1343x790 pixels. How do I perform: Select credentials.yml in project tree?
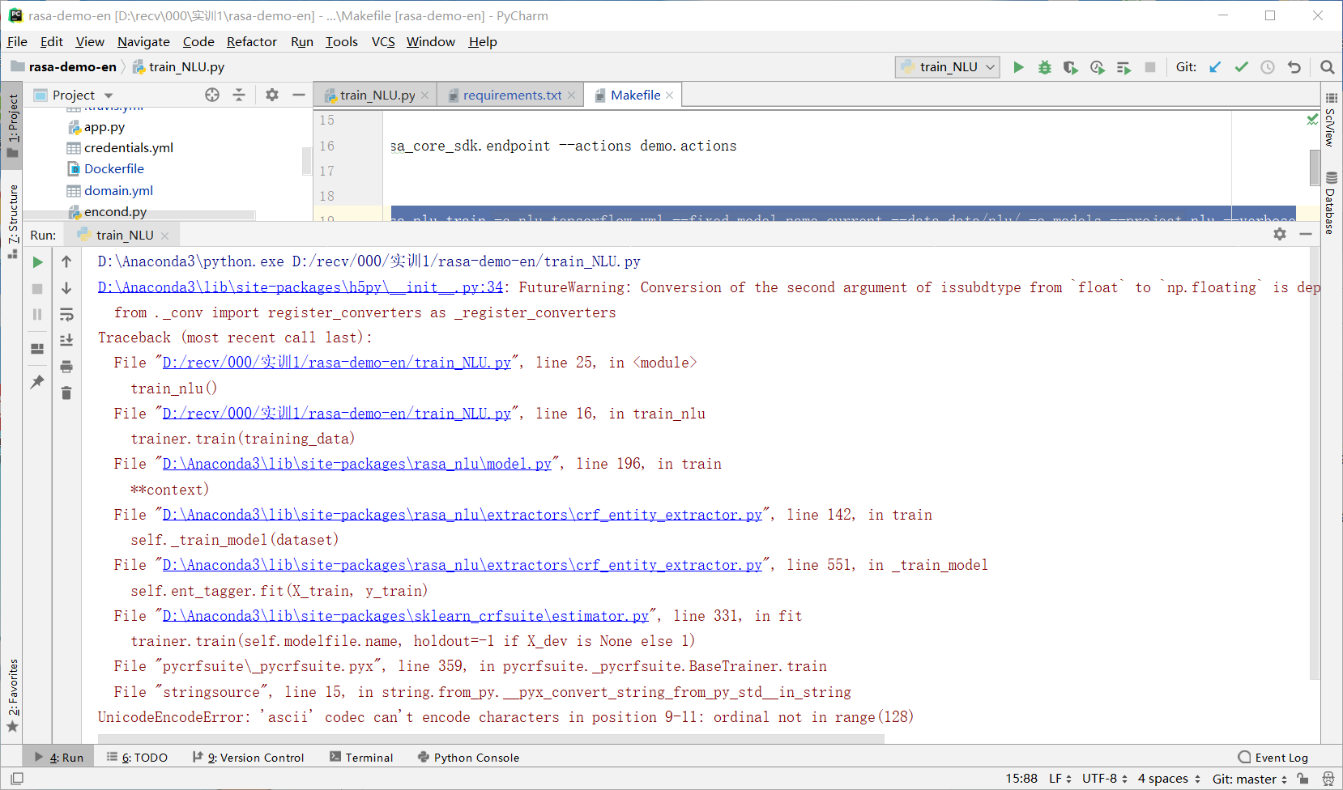(128, 147)
